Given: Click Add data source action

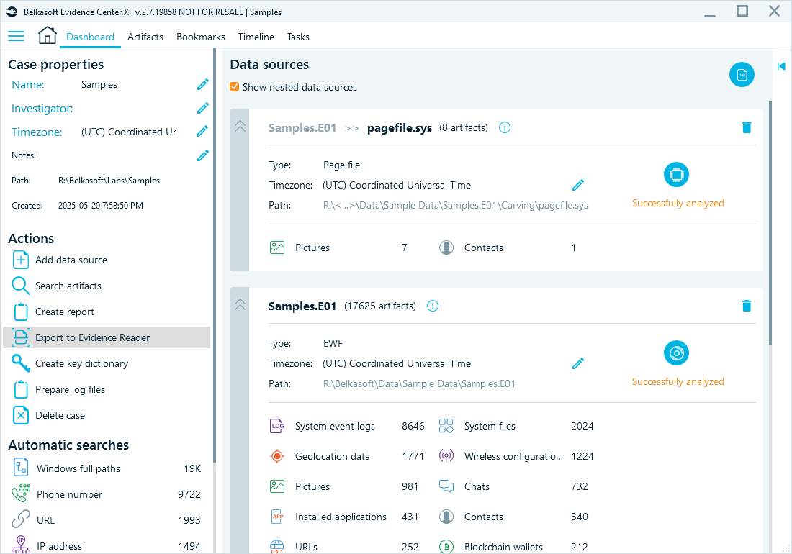Looking at the screenshot, I should coord(107,260).
